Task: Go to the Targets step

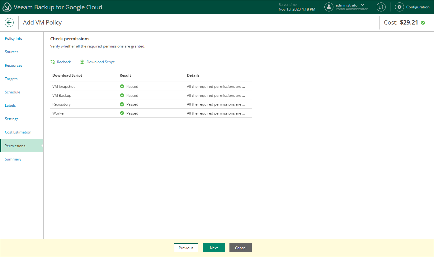Action: pos(11,79)
